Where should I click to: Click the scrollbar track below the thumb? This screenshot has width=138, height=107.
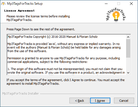[x=128, y=64]
